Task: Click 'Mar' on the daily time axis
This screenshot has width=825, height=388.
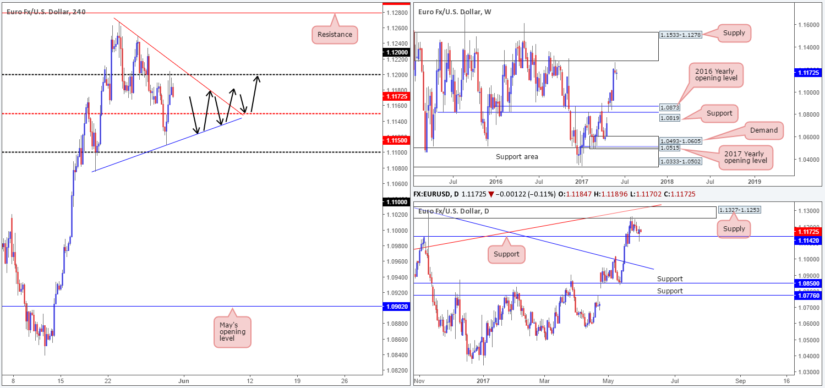Action: [x=545, y=380]
